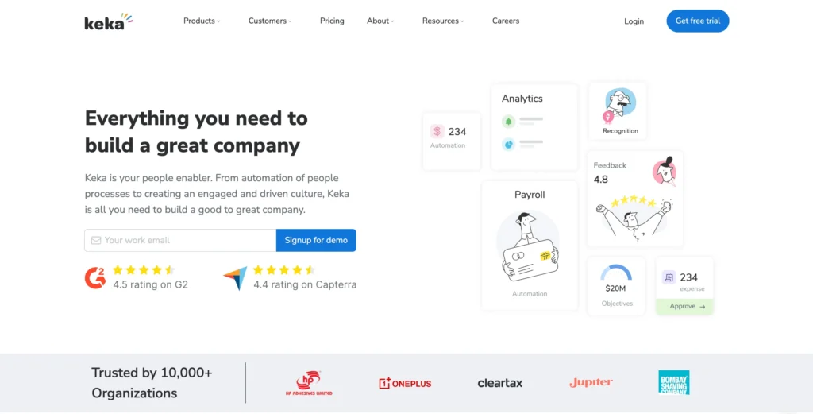Click the HP Adhesives Limited logo
This screenshot has width=813, height=414.
coord(309,383)
